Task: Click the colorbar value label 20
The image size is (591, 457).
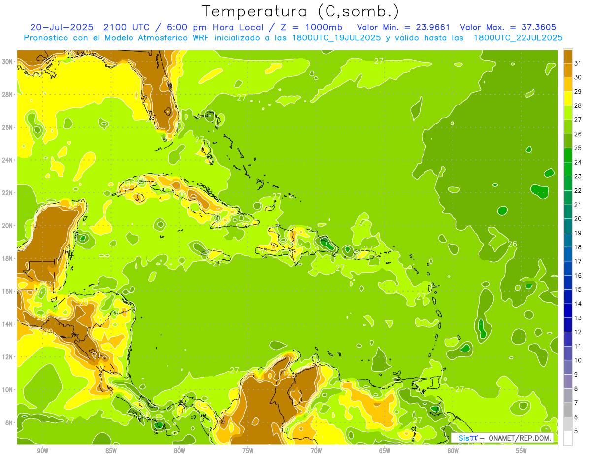Action: coord(578,219)
